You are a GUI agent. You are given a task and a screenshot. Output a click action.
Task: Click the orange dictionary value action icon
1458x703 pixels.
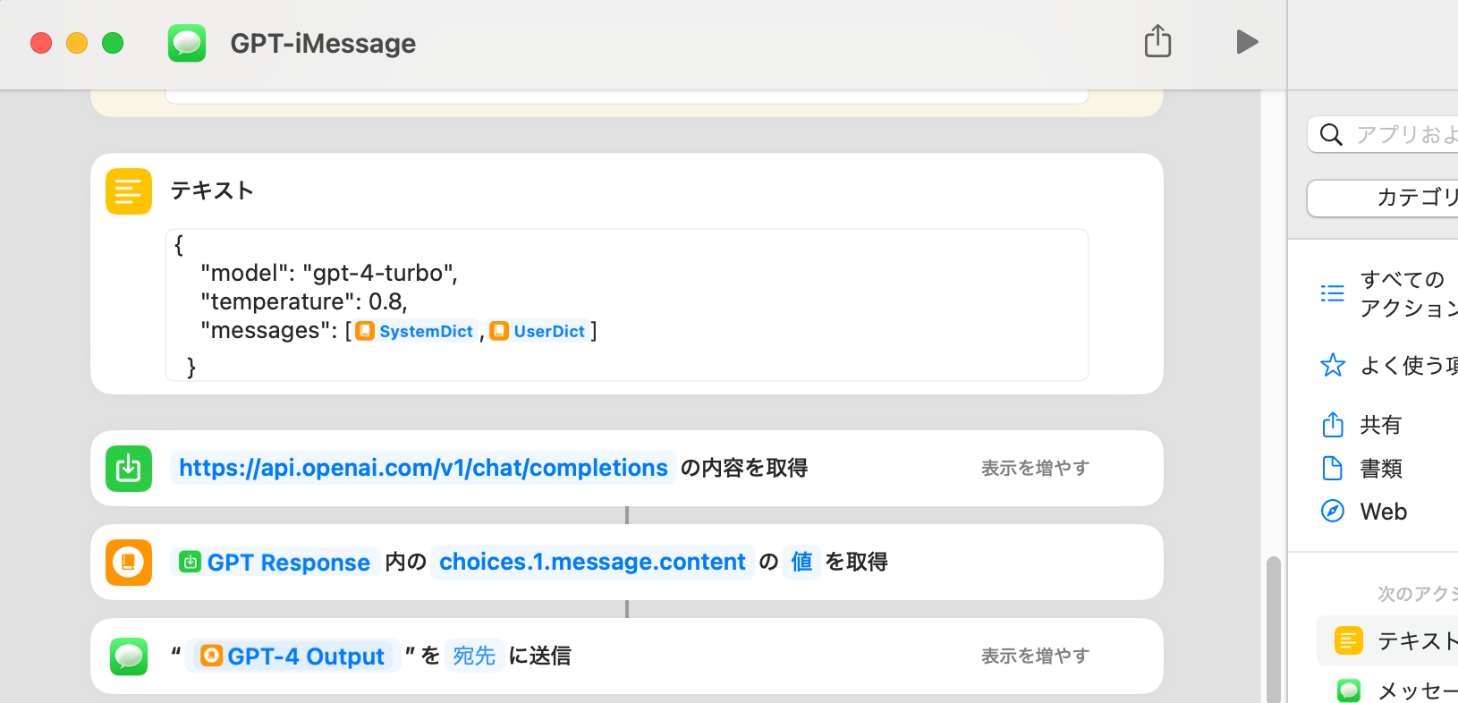tap(129, 562)
